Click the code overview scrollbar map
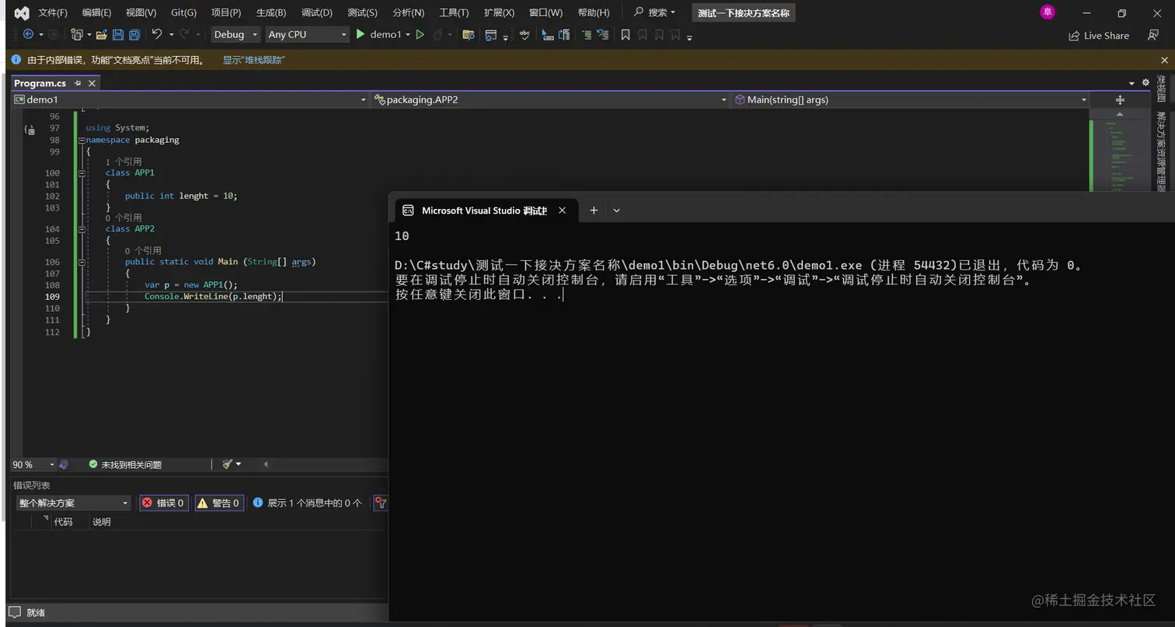This screenshot has height=627, width=1175. (x=1119, y=155)
